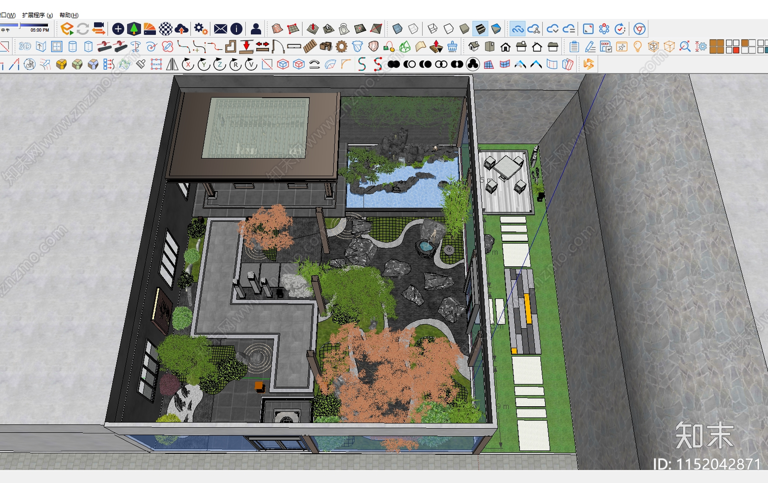Image resolution: width=768 pixels, height=483 pixels.
Task: Toggle X-ray face style
Action: pyautogui.click(x=397, y=29)
